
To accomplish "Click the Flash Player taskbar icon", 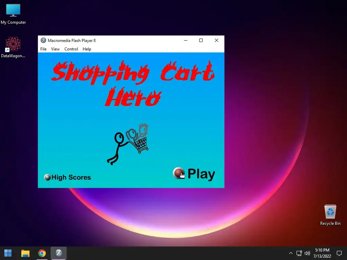I will coord(59,253).
